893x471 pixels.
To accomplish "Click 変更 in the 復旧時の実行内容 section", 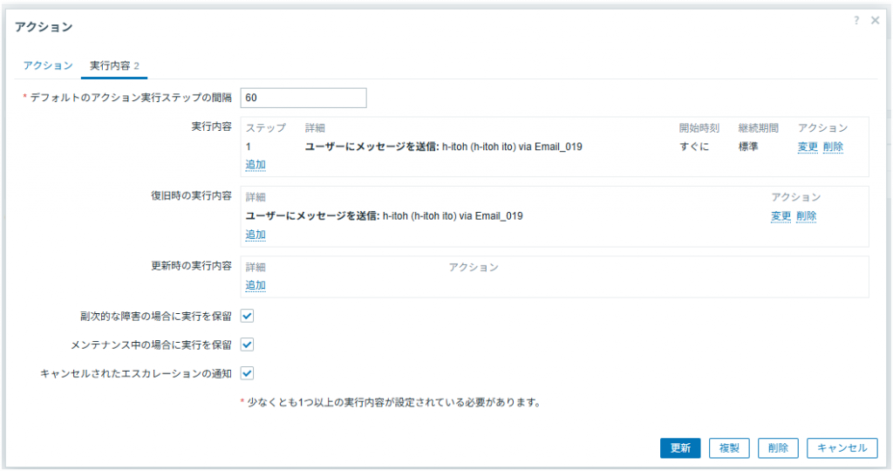I will (x=781, y=216).
